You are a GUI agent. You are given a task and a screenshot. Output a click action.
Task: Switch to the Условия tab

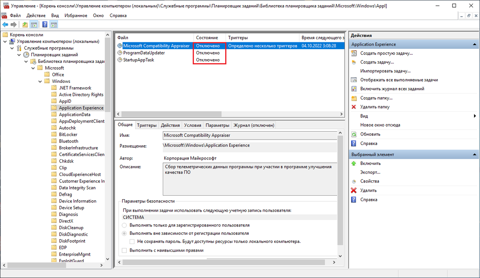tap(193, 125)
